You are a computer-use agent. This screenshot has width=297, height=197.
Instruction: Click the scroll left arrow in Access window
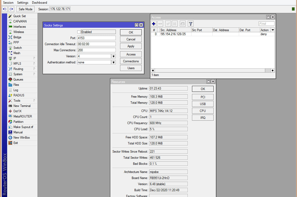coord(153,71)
